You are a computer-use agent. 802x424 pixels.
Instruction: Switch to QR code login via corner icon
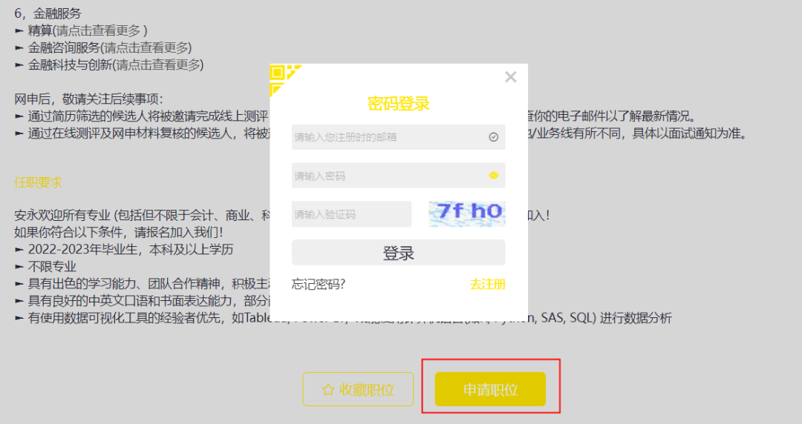click(x=283, y=78)
